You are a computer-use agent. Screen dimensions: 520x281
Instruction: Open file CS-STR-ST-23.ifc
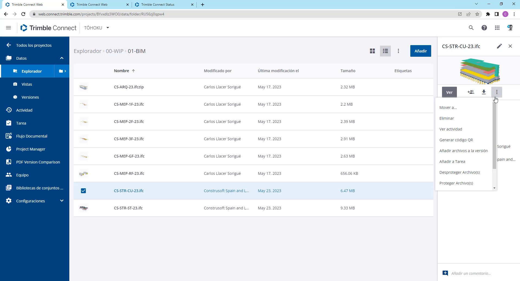point(128,208)
